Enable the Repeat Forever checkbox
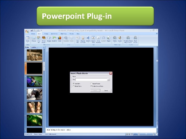The height and width of the screenshot is (139, 186). coord(91,84)
